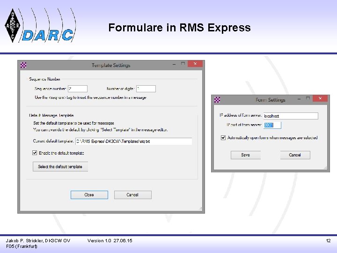Click the slide page number 12

pyautogui.click(x=328, y=241)
